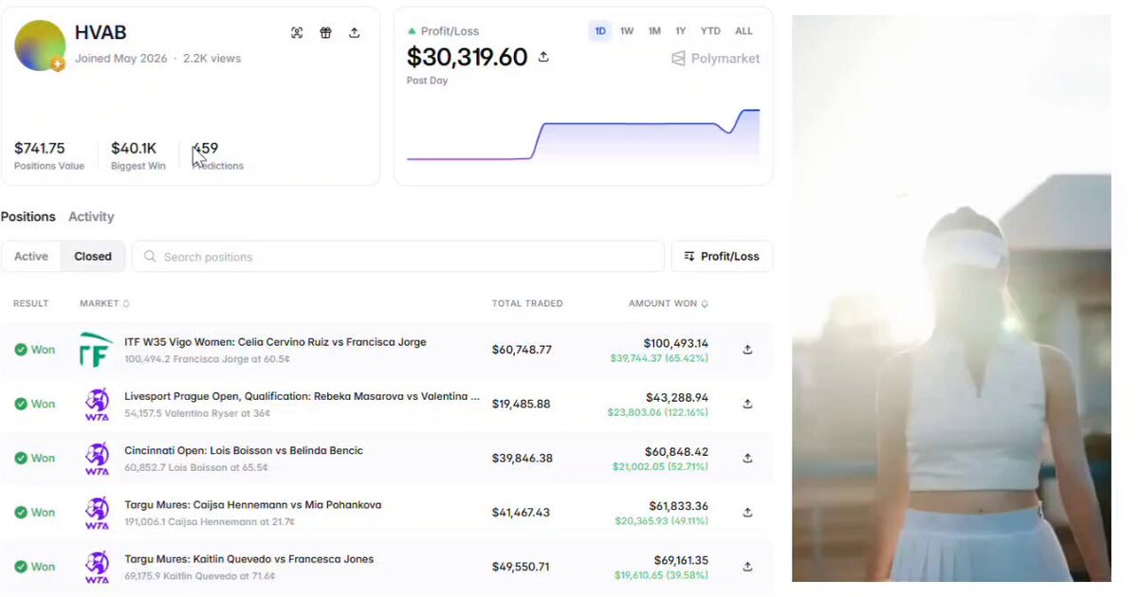
Task: Share the Livesport Prague Open position
Action: 747,404
